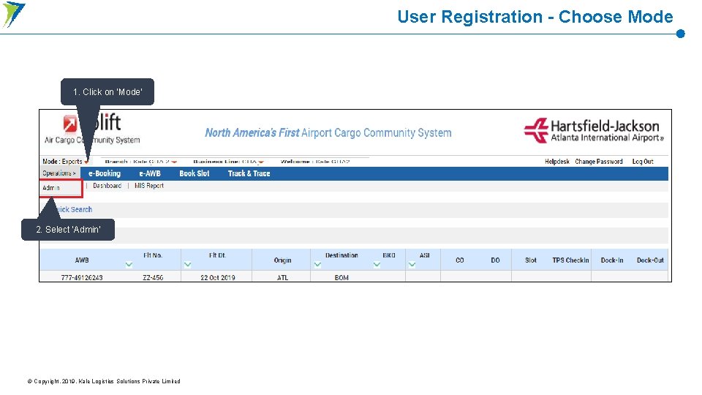Go to the Dashboard link
702x395 pixels.
pos(107,185)
